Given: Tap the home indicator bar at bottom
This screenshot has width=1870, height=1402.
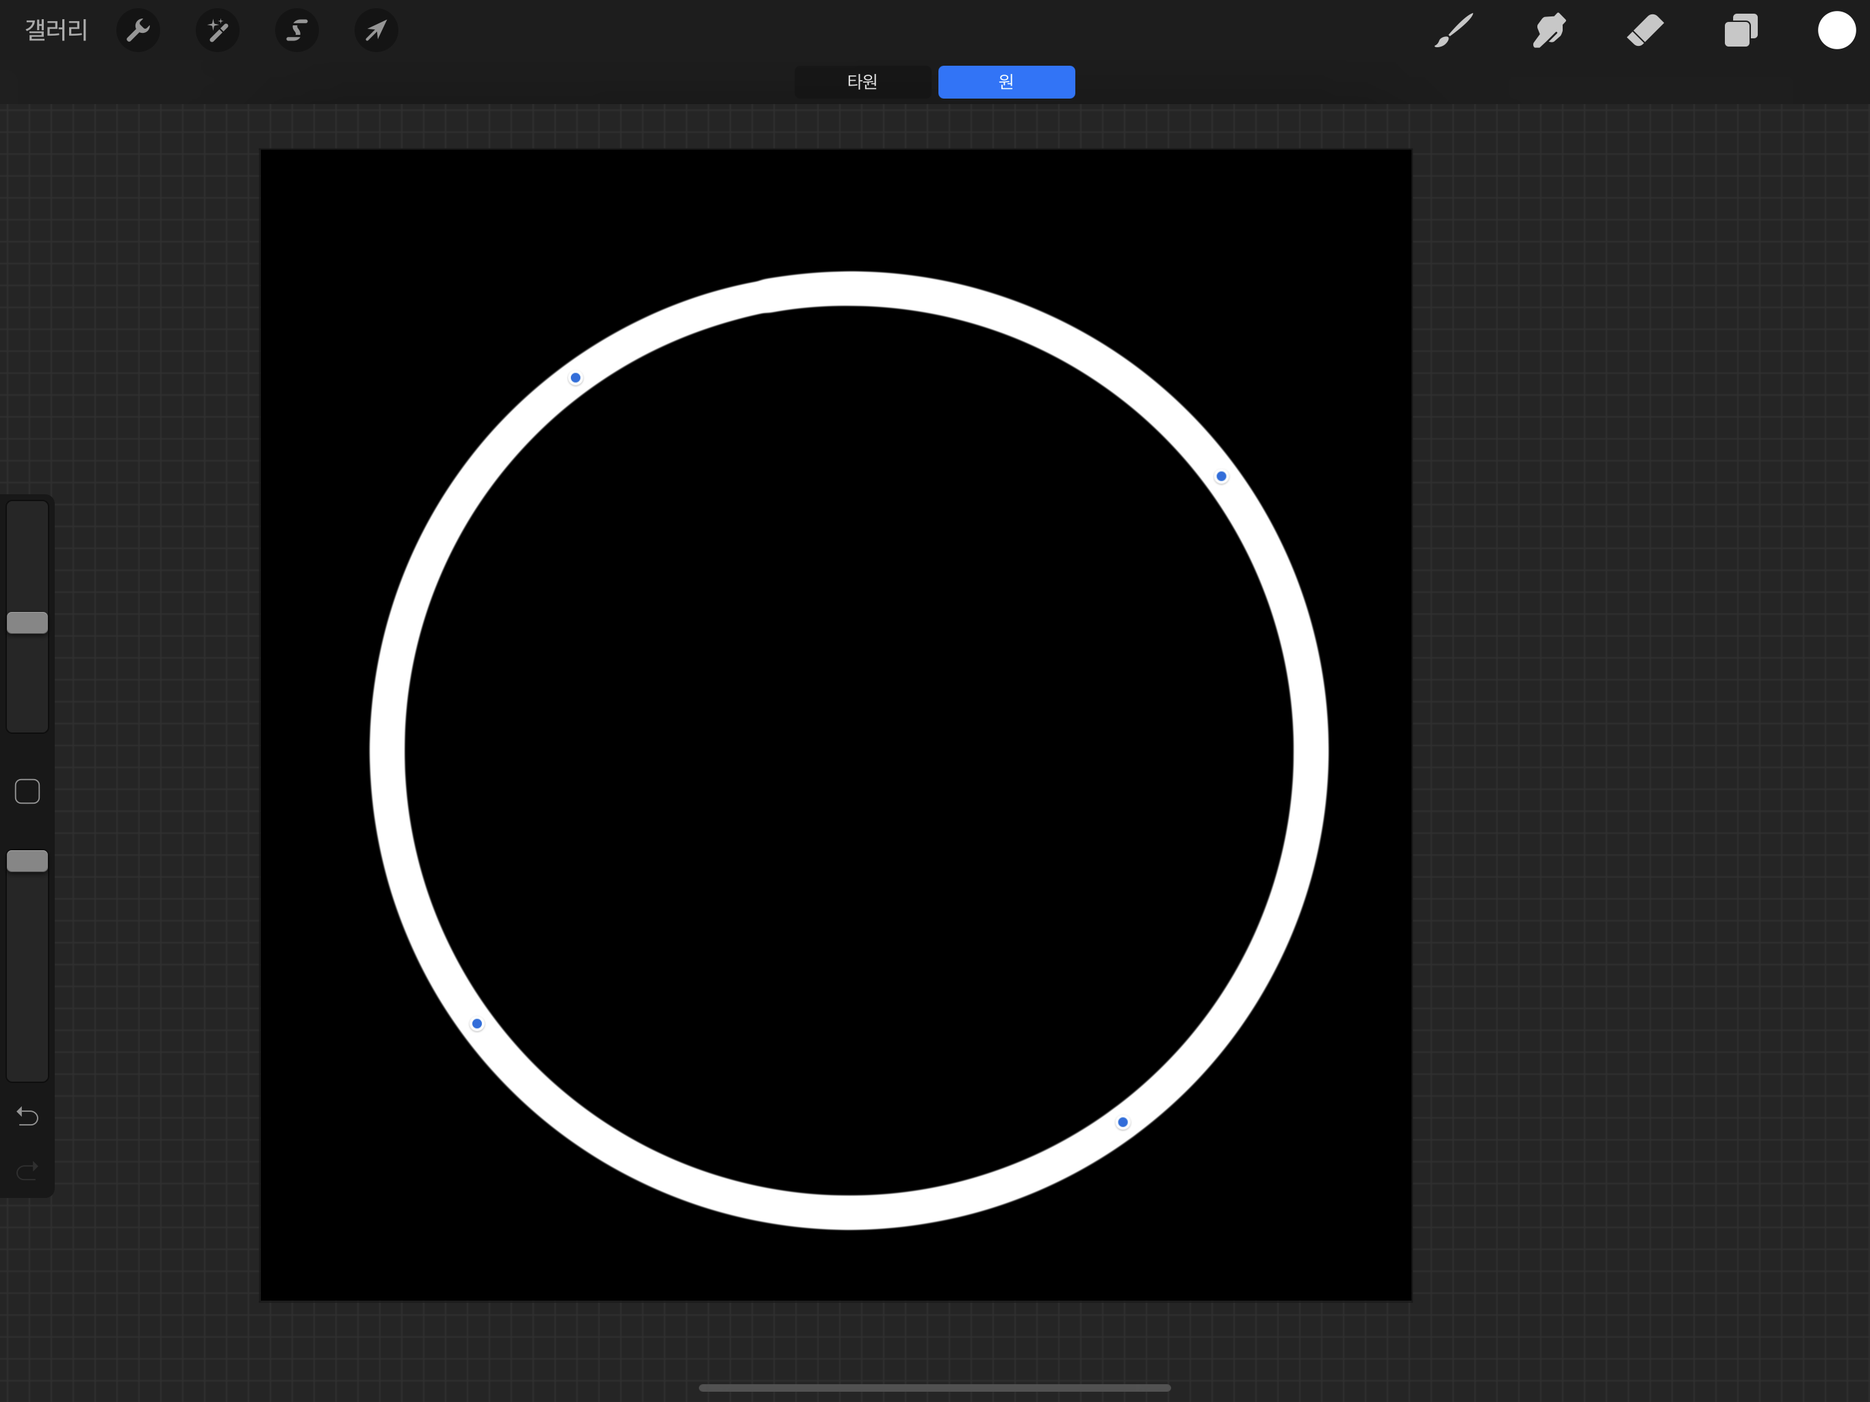Looking at the screenshot, I should (x=935, y=1388).
